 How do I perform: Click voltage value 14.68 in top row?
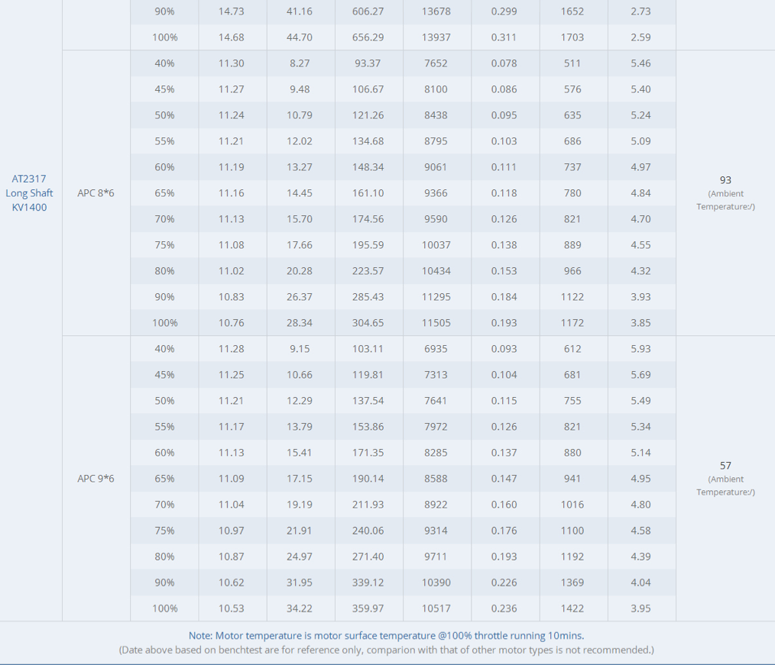232,37
